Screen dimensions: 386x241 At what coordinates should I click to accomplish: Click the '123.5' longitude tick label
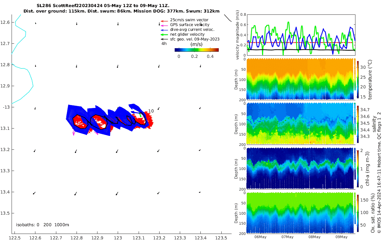(x=221, y=238)
